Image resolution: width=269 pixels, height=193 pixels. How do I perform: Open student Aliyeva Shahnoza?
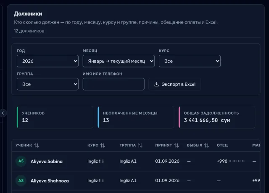(x=50, y=181)
